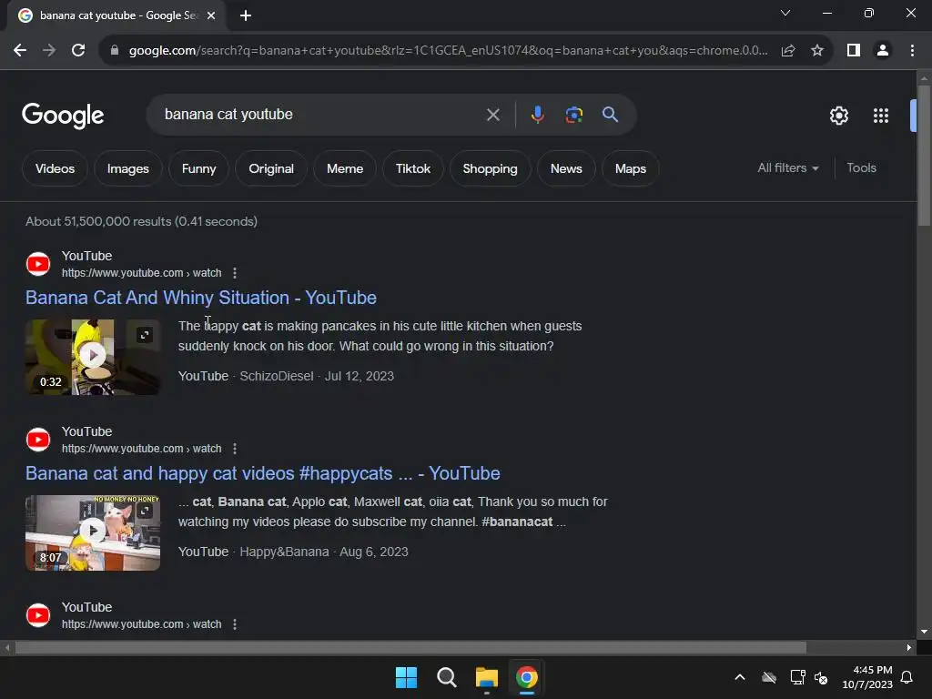The image size is (932, 699).
Task: Filter results by Images
Action: coord(127,168)
